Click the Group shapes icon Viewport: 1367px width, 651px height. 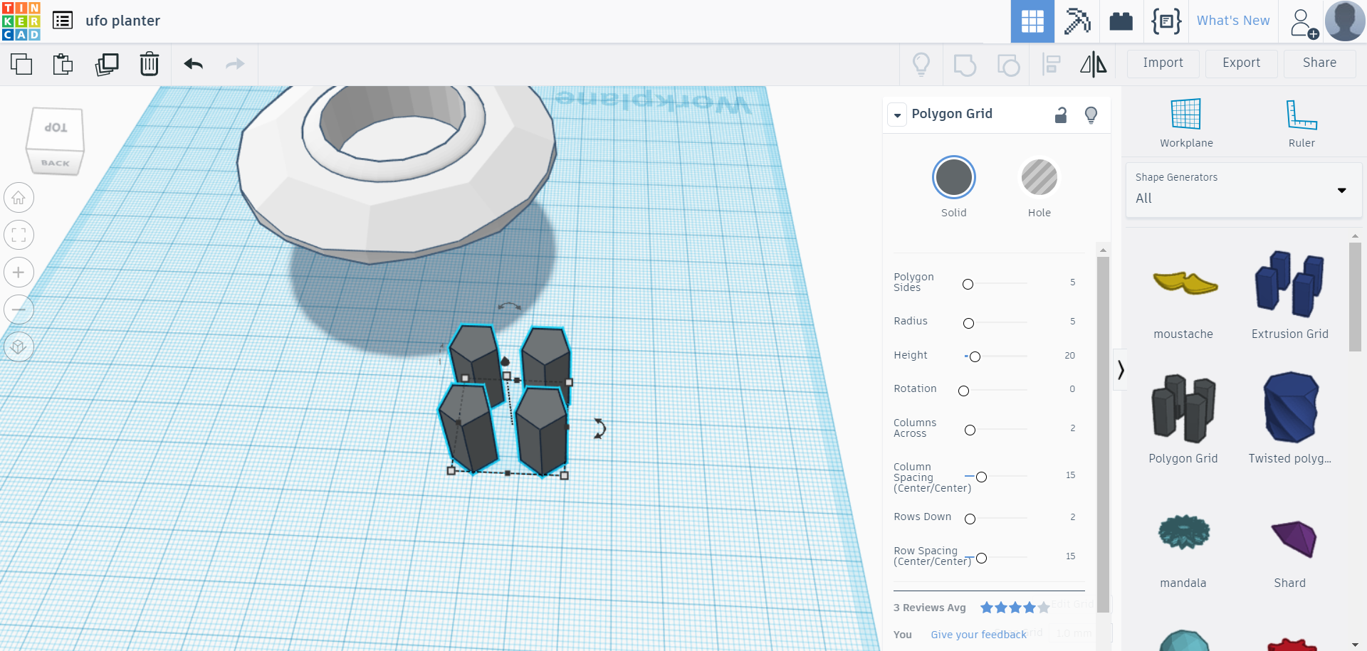[965, 65]
